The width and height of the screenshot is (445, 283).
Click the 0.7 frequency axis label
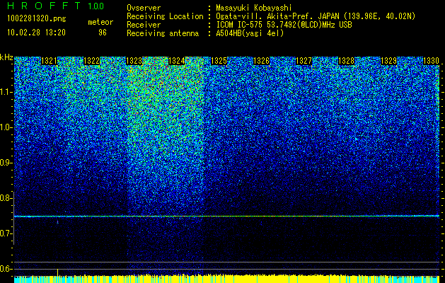pos(6,233)
